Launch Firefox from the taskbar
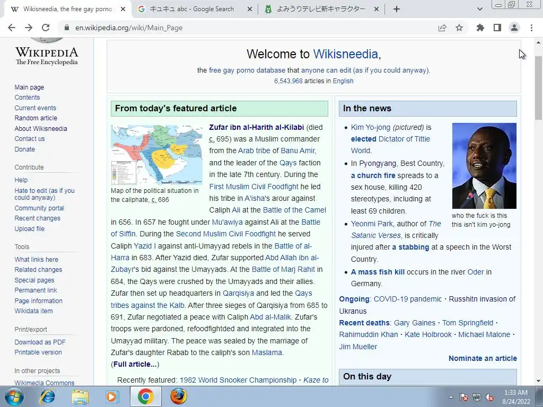 click(179, 396)
